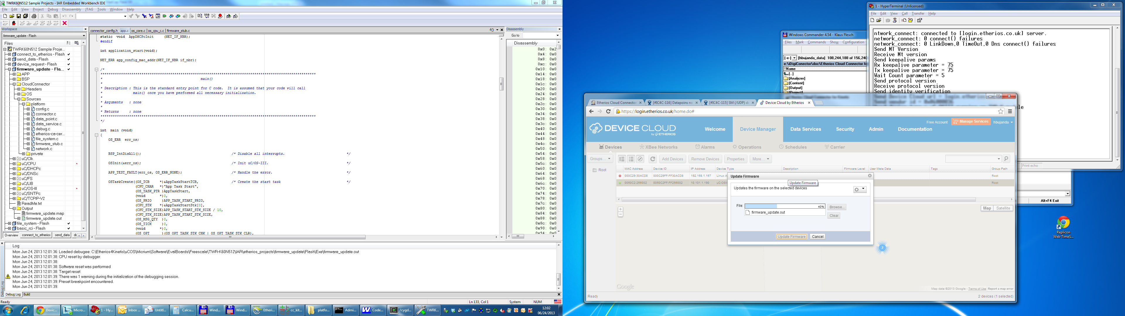1125x316 pixels.
Task: Click the Print toolbar icon in IAR
Action: (34, 16)
